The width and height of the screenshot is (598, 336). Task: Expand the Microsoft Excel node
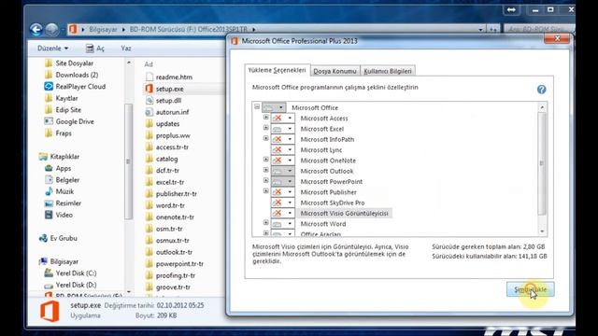(x=265, y=128)
